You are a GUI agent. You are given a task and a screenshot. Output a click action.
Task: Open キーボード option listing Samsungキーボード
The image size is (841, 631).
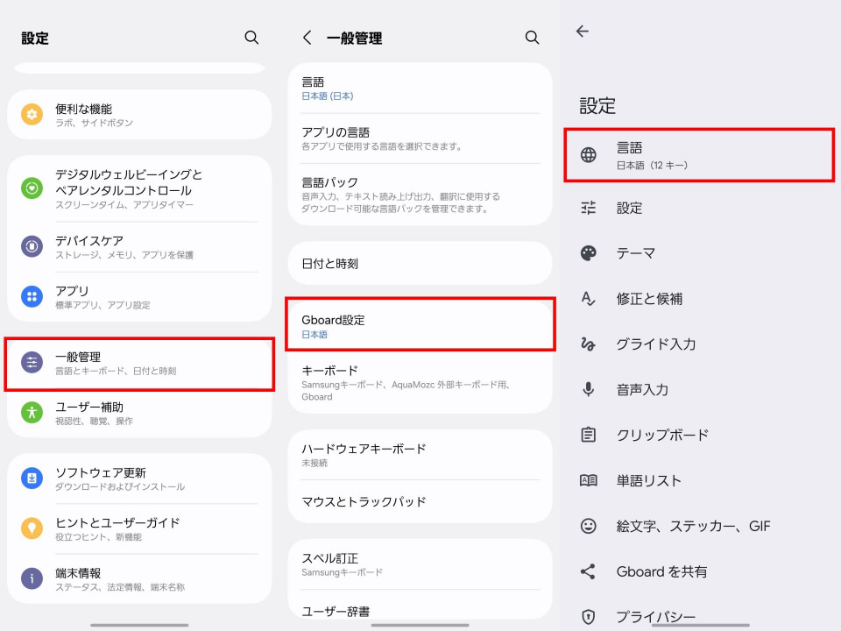point(420,383)
